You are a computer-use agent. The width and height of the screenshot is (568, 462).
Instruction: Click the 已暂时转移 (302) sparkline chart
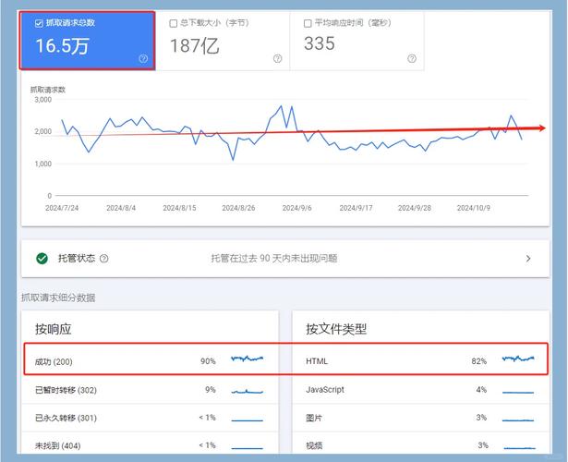pos(247,392)
